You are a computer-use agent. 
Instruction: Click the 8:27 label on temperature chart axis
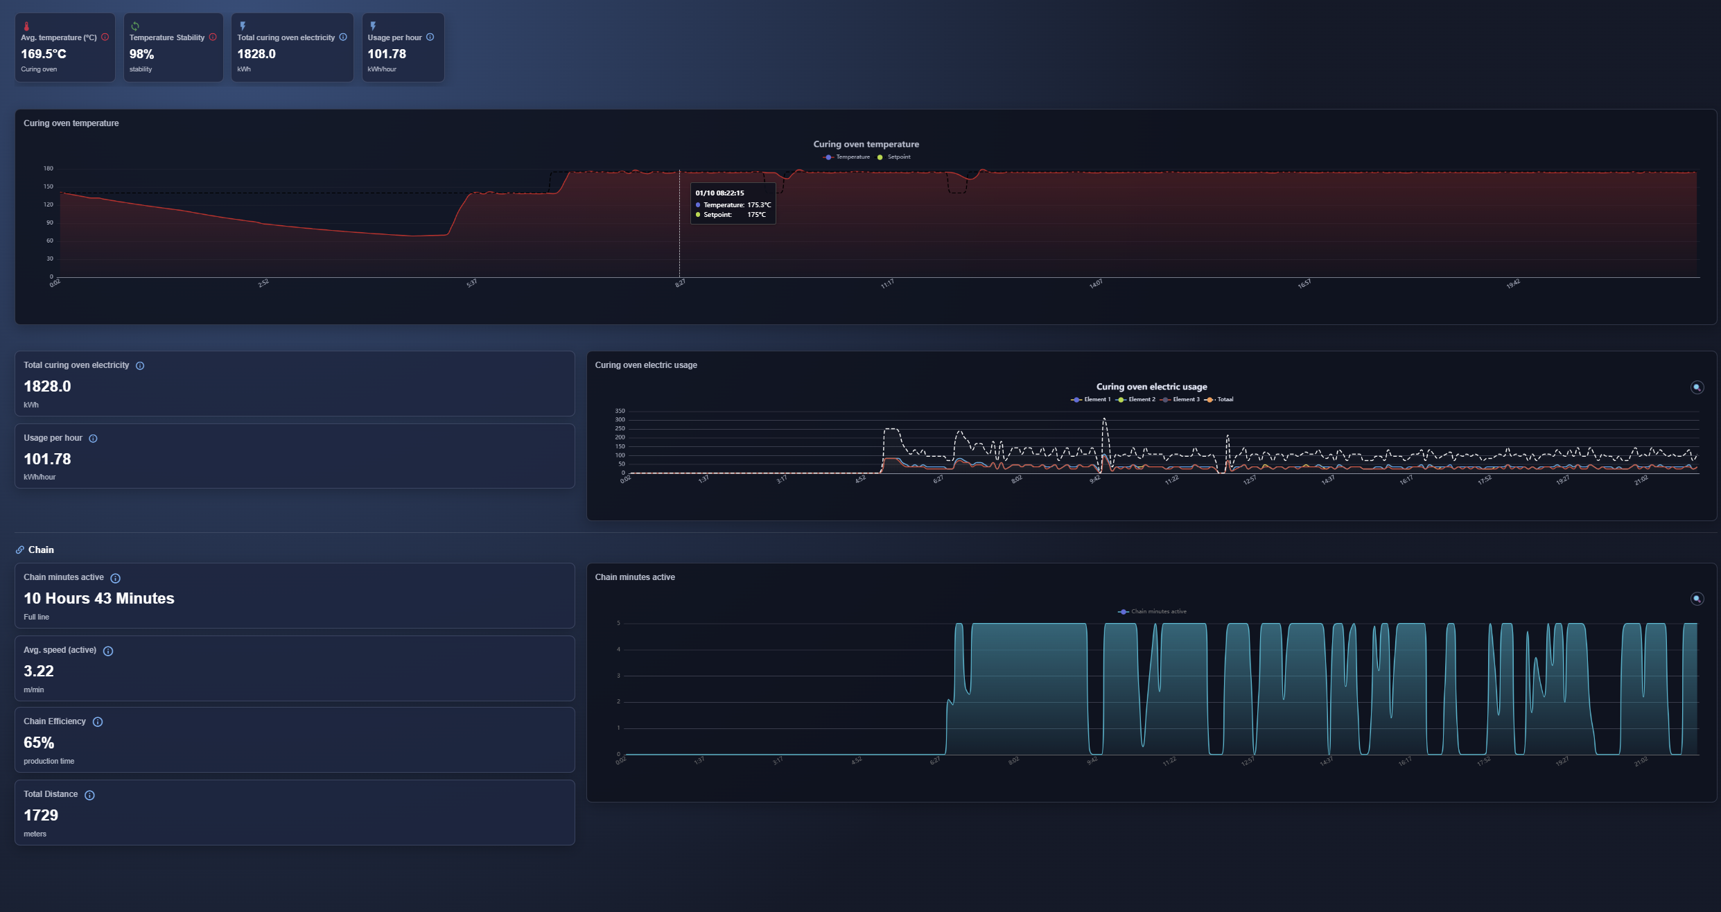coord(680,283)
